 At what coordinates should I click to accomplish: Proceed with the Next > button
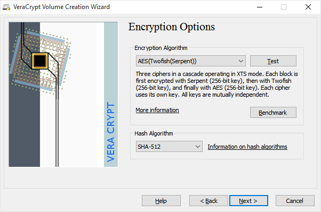248,201
